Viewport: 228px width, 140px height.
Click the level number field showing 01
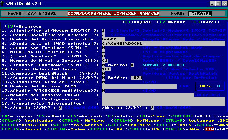105,61
